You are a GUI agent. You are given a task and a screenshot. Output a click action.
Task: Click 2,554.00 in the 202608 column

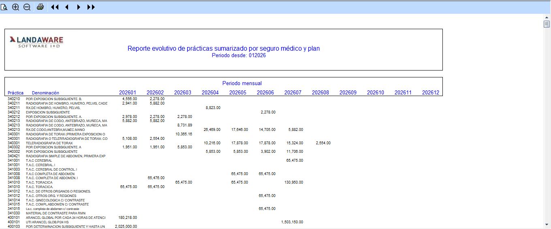[x=322, y=143]
